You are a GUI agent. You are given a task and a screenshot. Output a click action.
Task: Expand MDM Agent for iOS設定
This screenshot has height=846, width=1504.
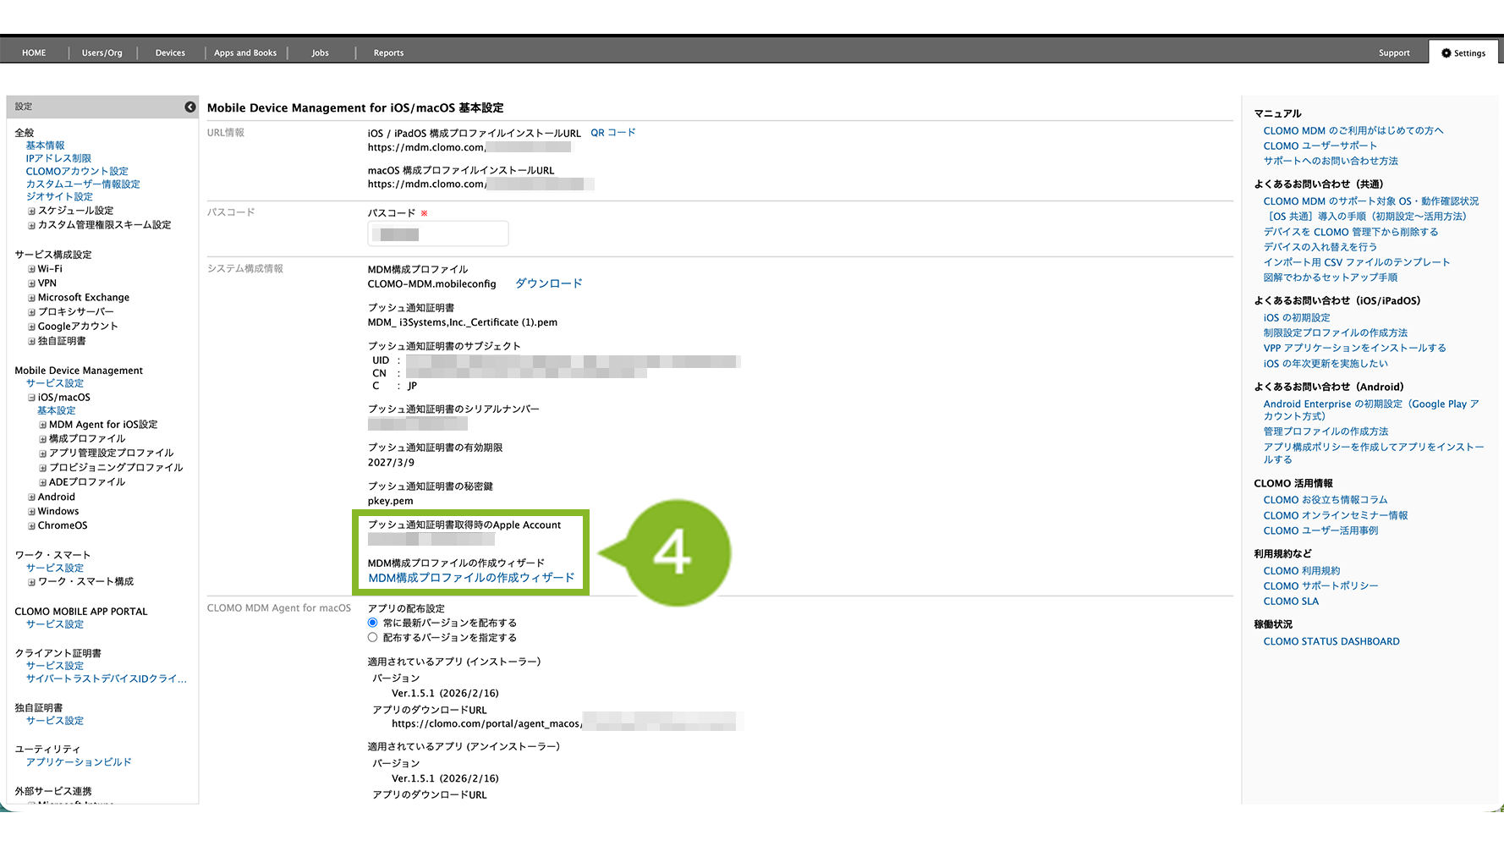click(x=42, y=425)
